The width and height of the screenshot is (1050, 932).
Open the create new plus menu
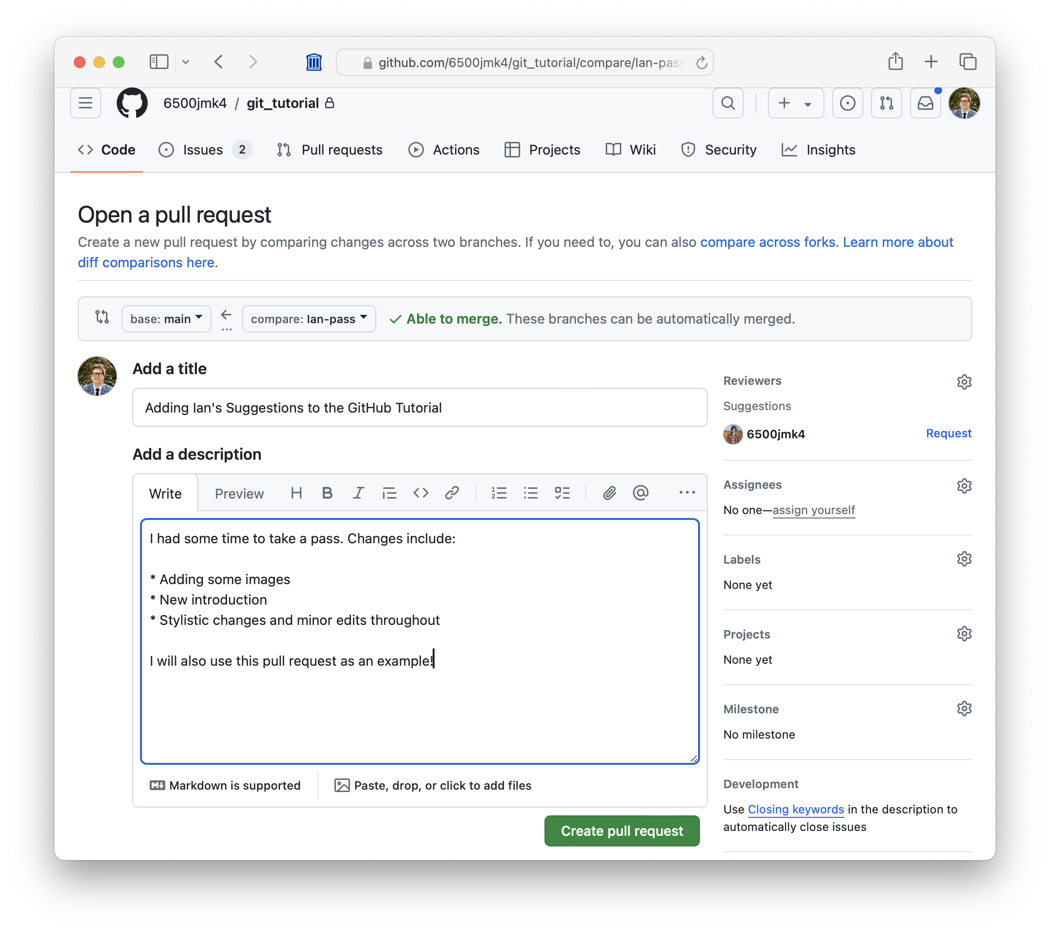pyautogui.click(x=795, y=103)
